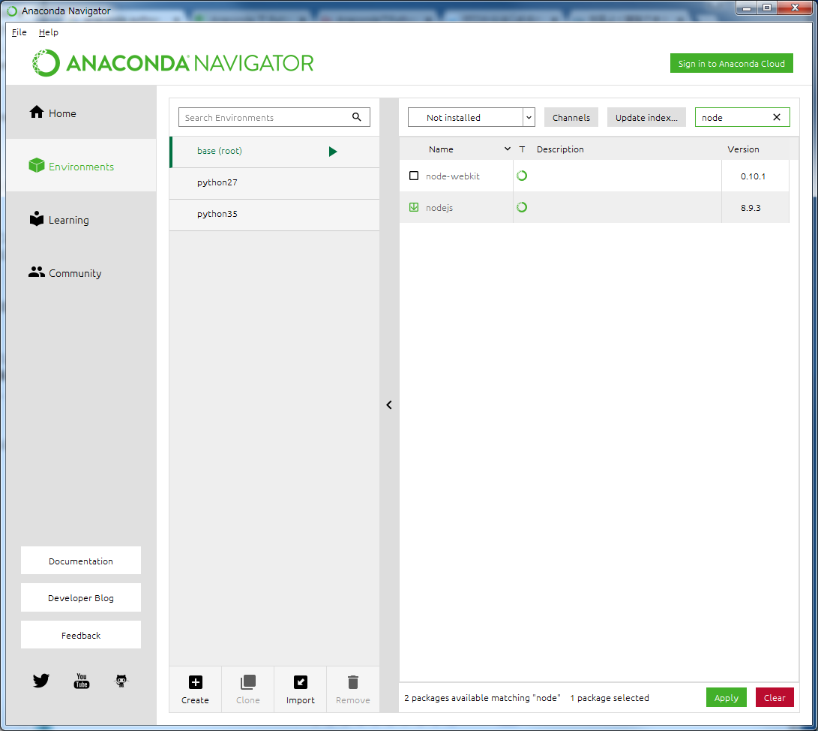Open the Documentation link button
The width and height of the screenshot is (818, 731).
[81, 561]
